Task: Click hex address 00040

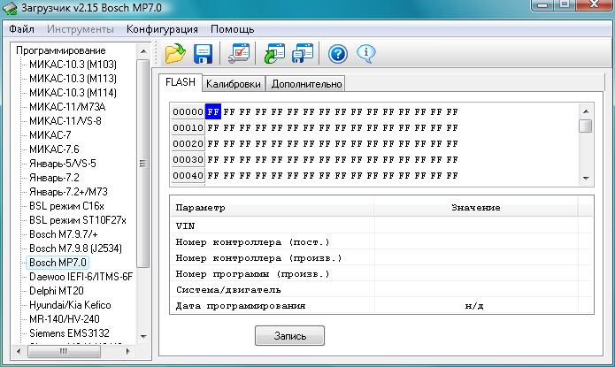Action: (x=188, y=176)
